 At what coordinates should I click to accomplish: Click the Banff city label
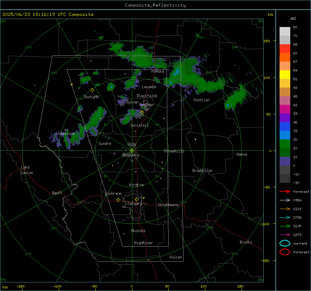pos(57,193)
